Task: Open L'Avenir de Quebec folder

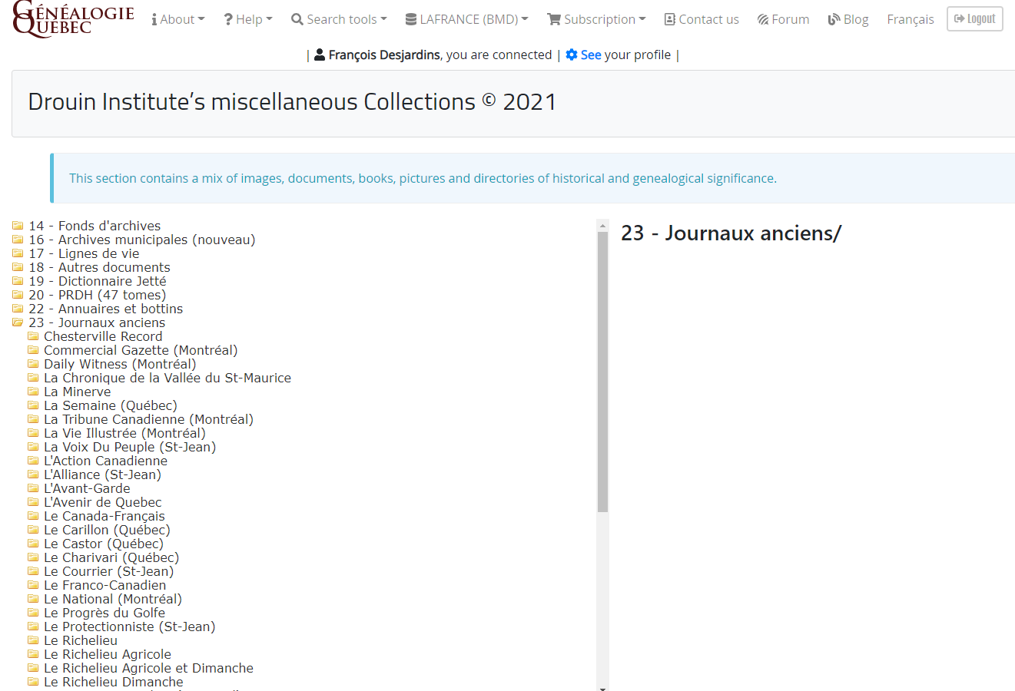Action: click(x=103, y=502)
